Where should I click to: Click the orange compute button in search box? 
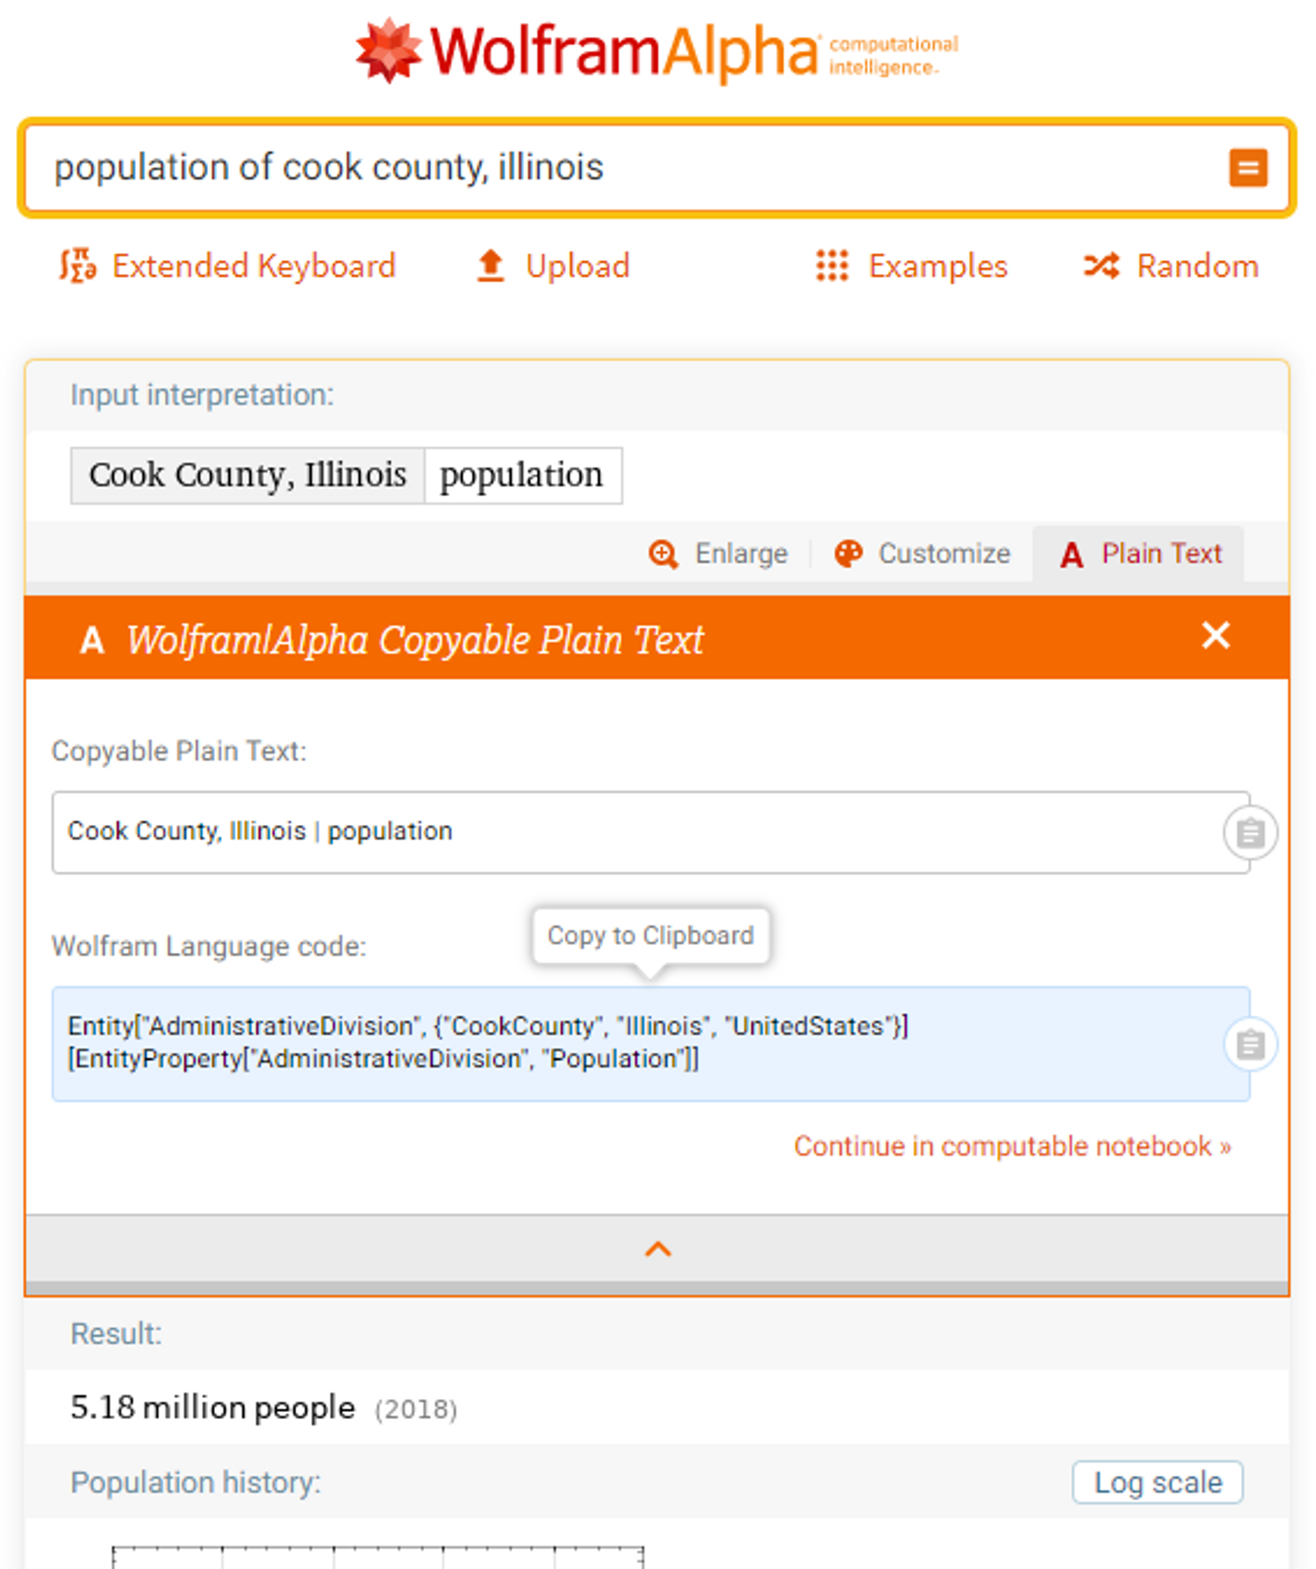tap(1247, 167)
